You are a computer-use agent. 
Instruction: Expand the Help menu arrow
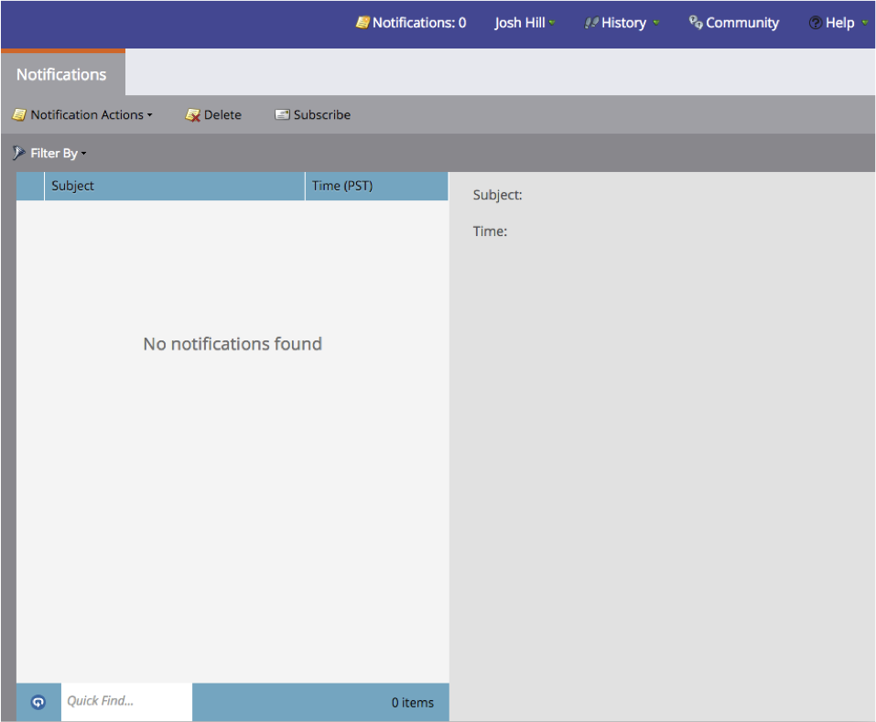(x=864, y=23)
